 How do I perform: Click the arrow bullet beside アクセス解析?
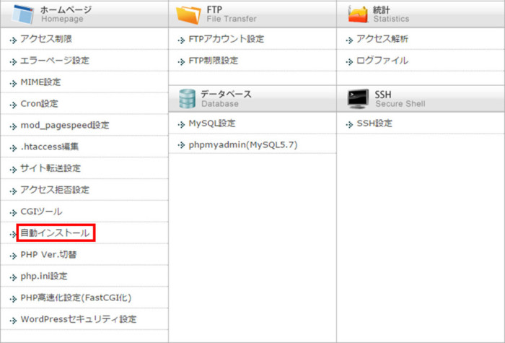(349, 40)
